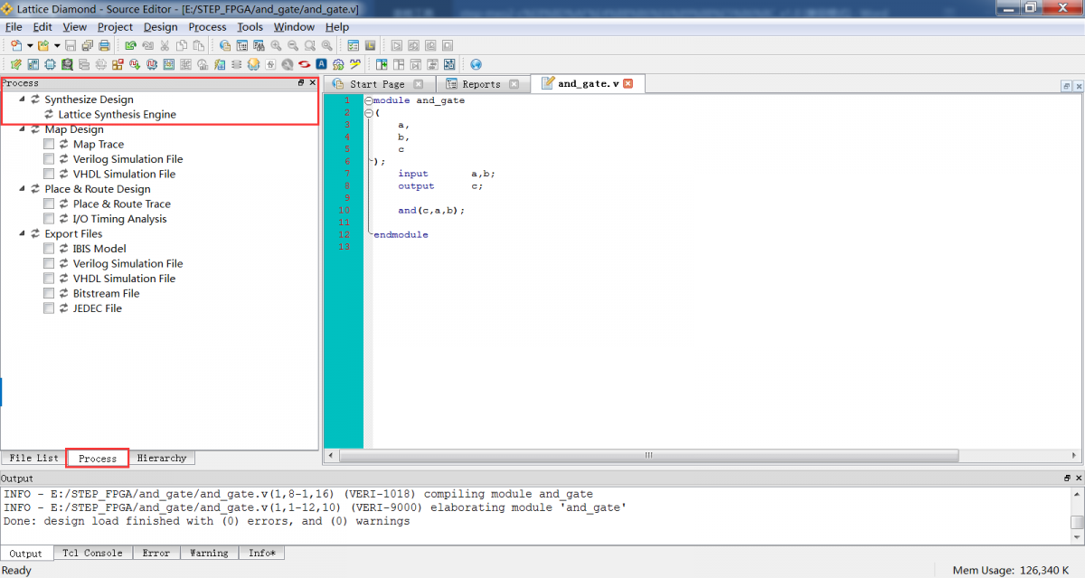Click the Print icon in toolbar
1085x578 pixels.
[105, 45]
